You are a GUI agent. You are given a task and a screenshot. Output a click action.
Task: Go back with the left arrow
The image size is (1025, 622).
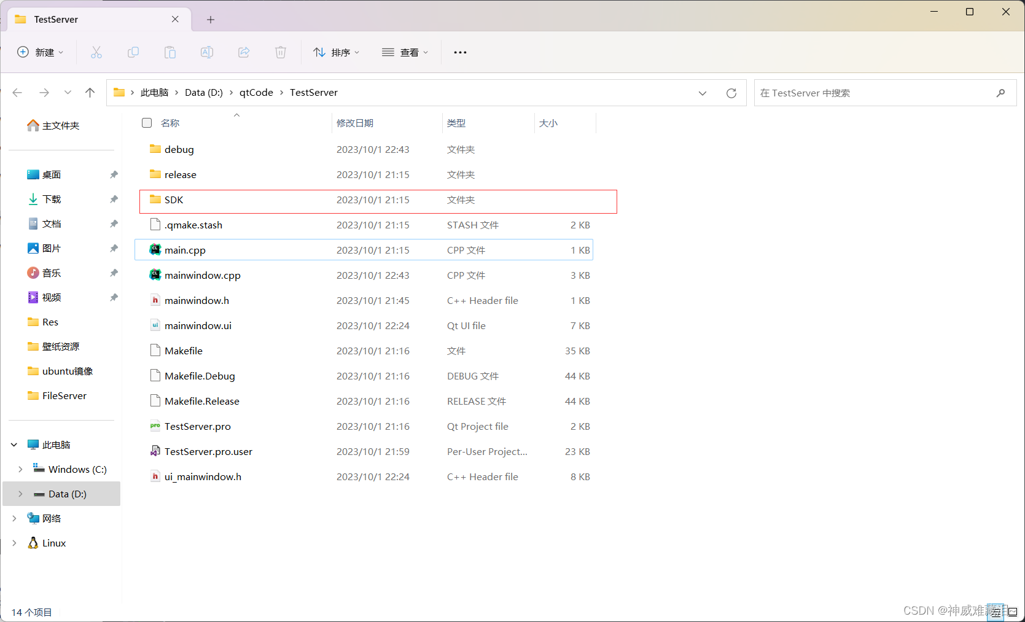tap(17, 93)
